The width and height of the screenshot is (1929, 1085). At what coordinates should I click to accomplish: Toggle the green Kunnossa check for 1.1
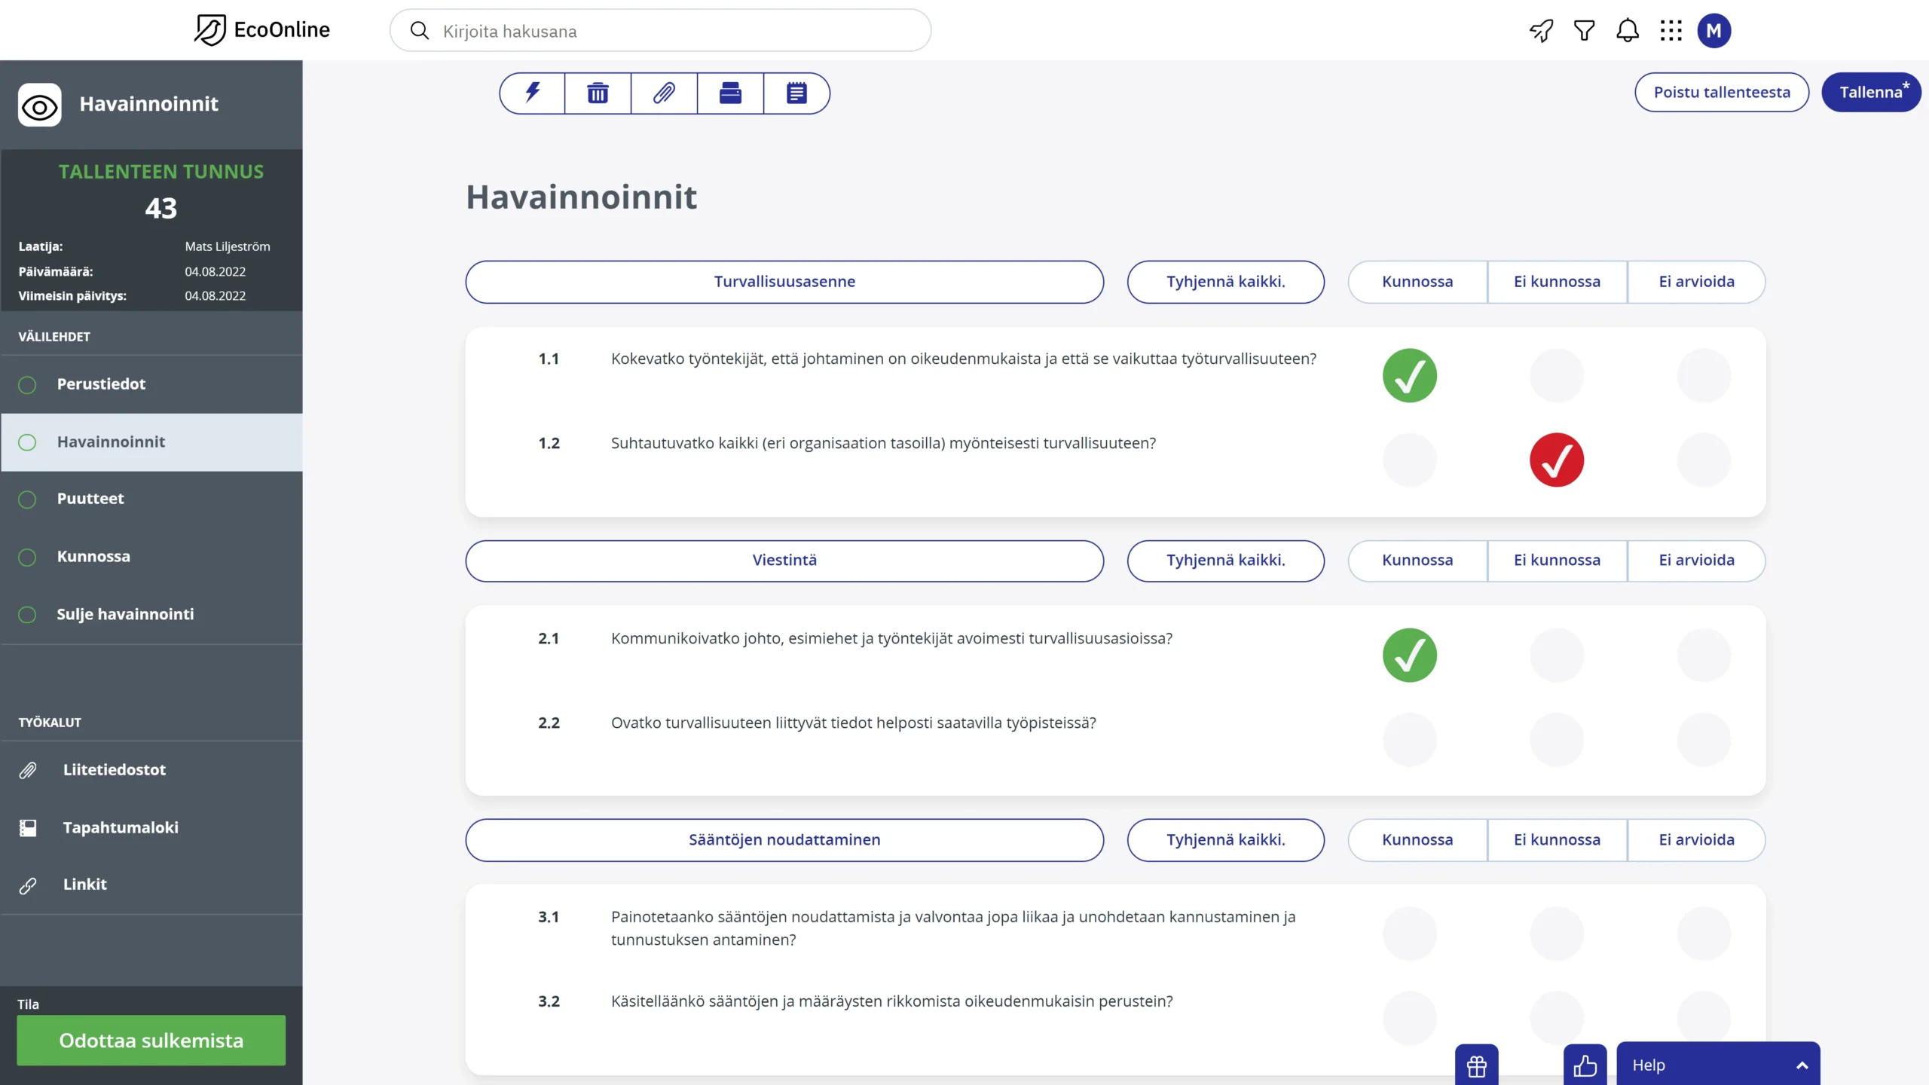pos(1410,375)
